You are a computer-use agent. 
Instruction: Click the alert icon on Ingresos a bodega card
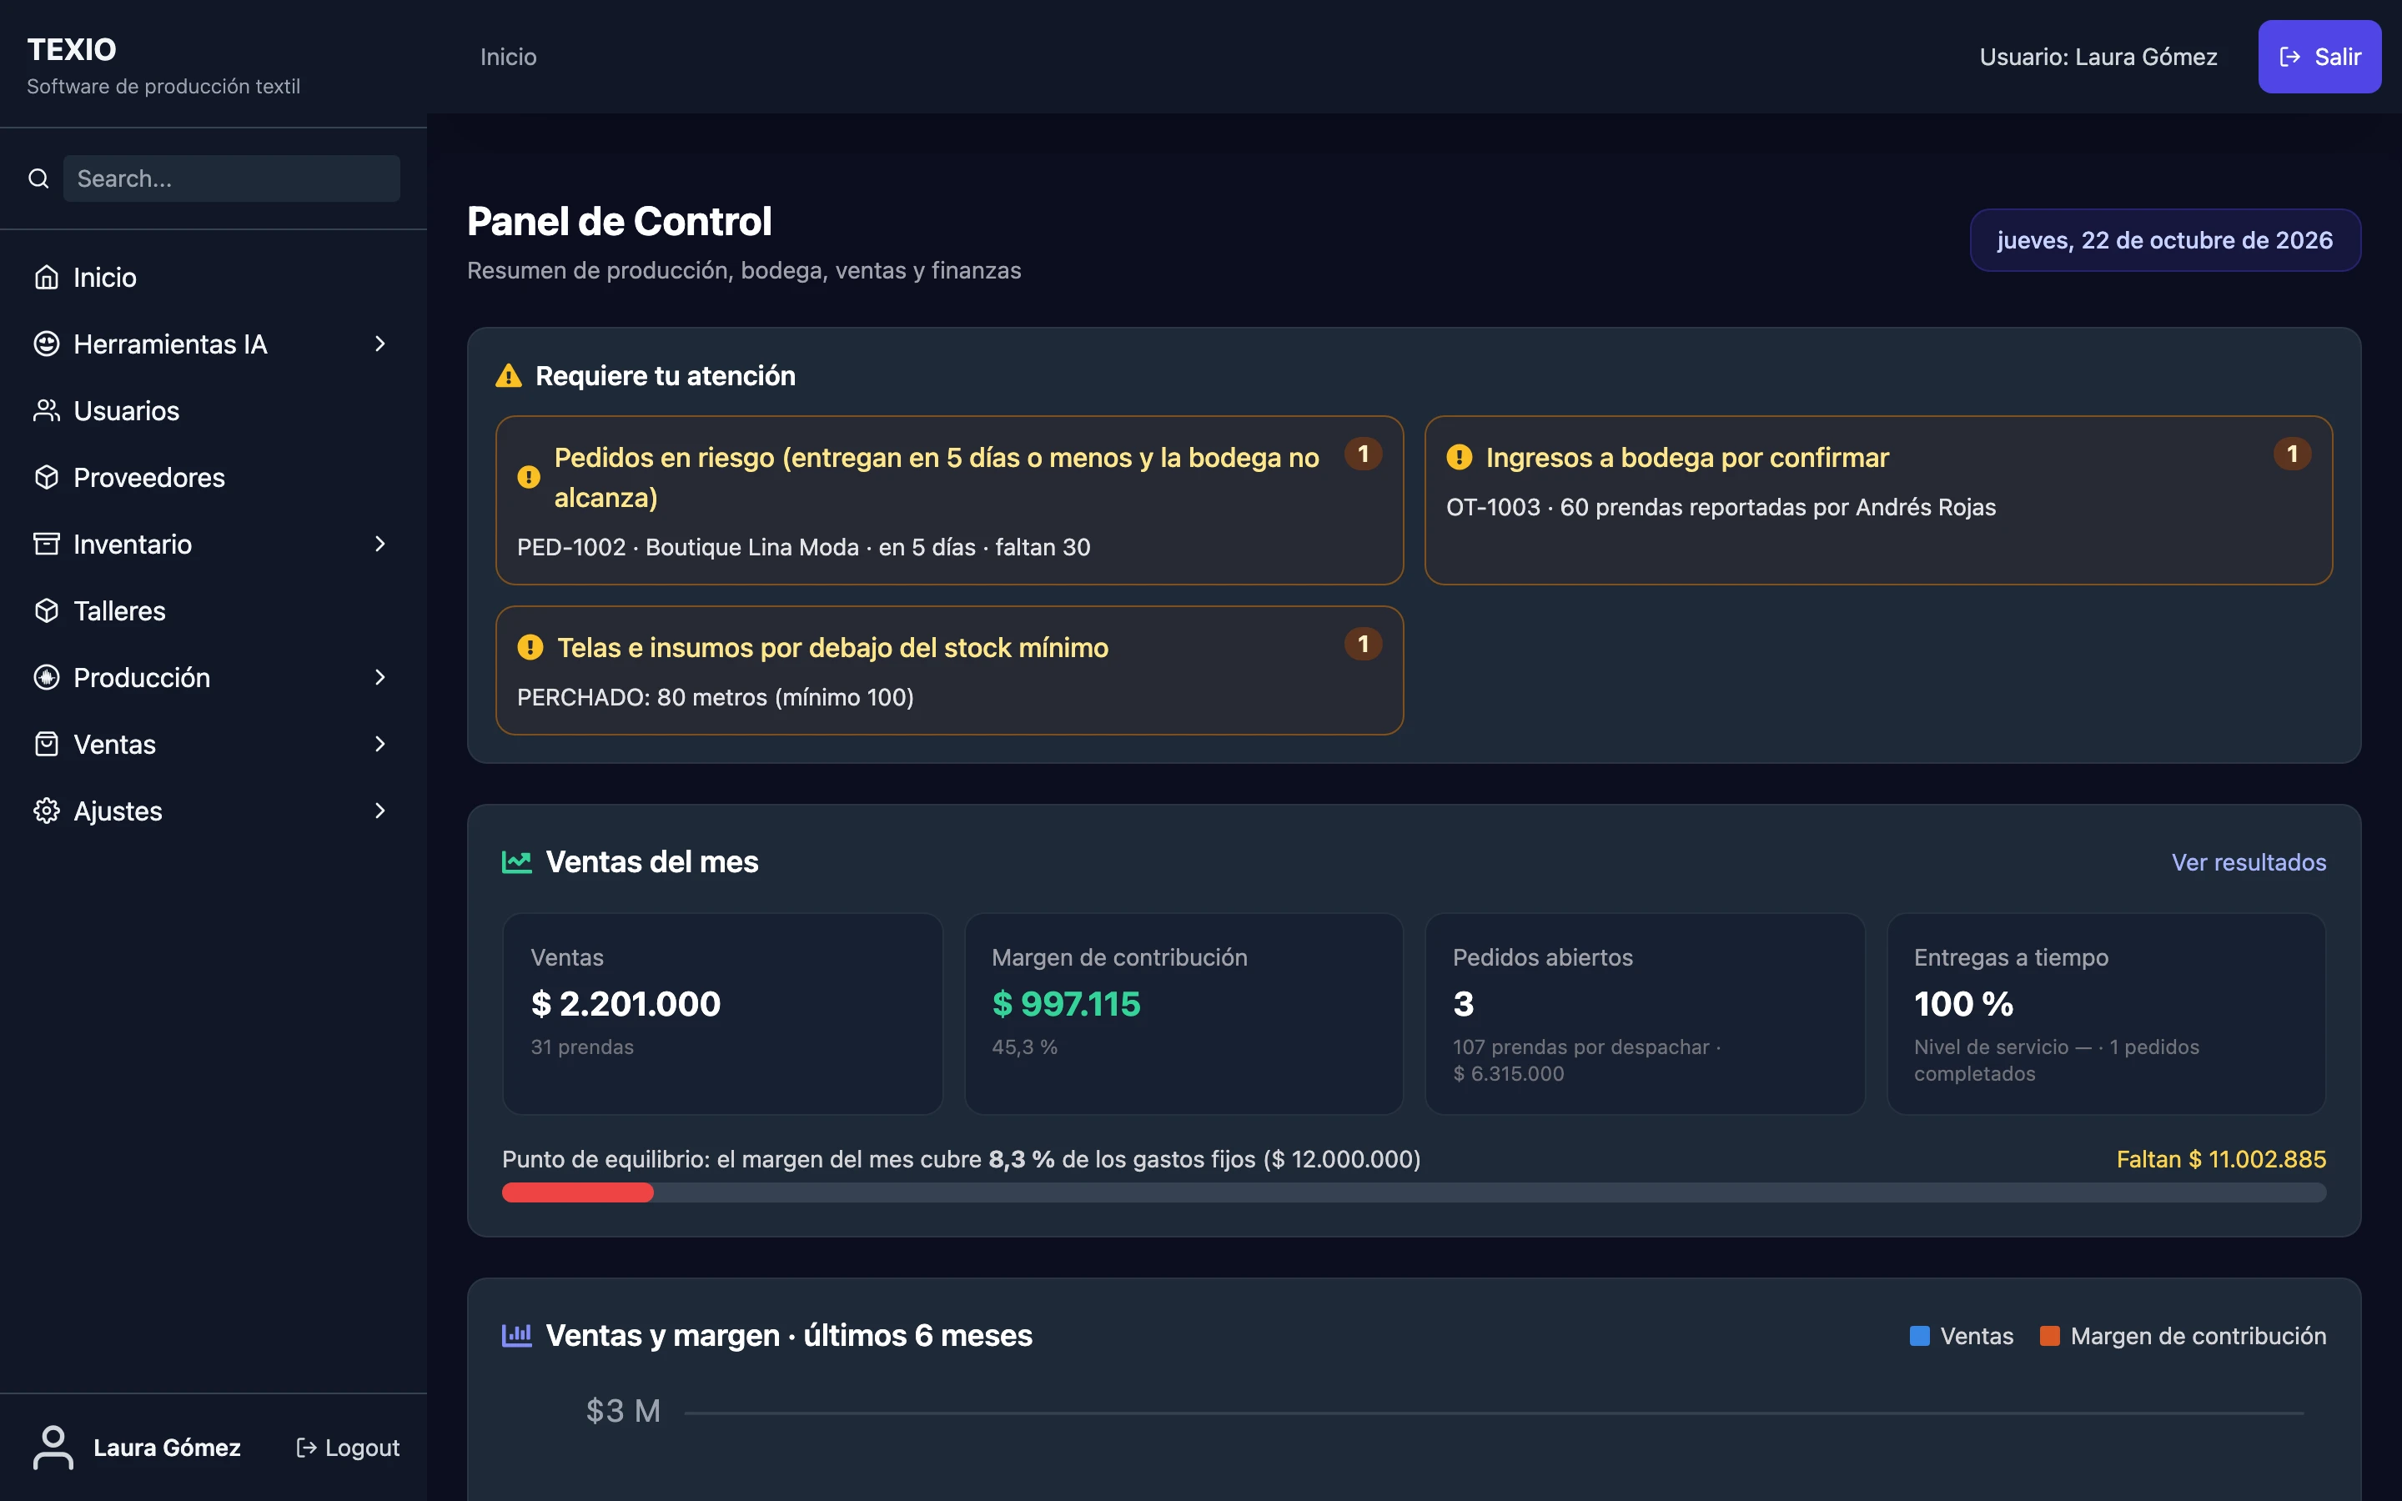[1459, 457]
